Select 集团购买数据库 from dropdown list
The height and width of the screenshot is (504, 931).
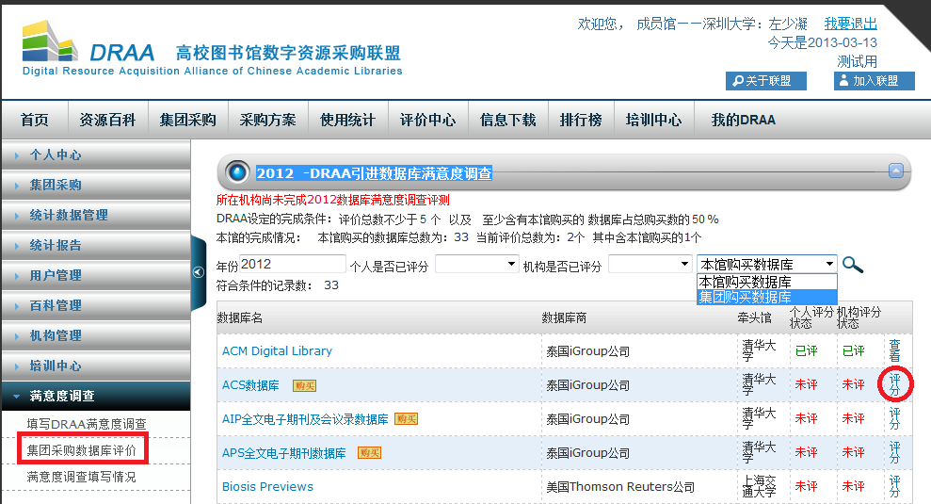point(745,297)
